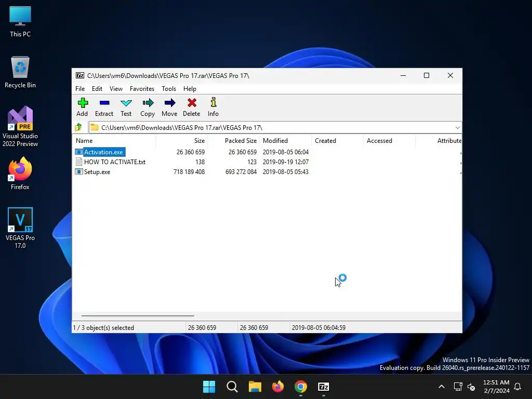Viewport: 532px width, 399px height.
Task: Click 7-Zip taskbar icon
Action: [x=323, y=387]
